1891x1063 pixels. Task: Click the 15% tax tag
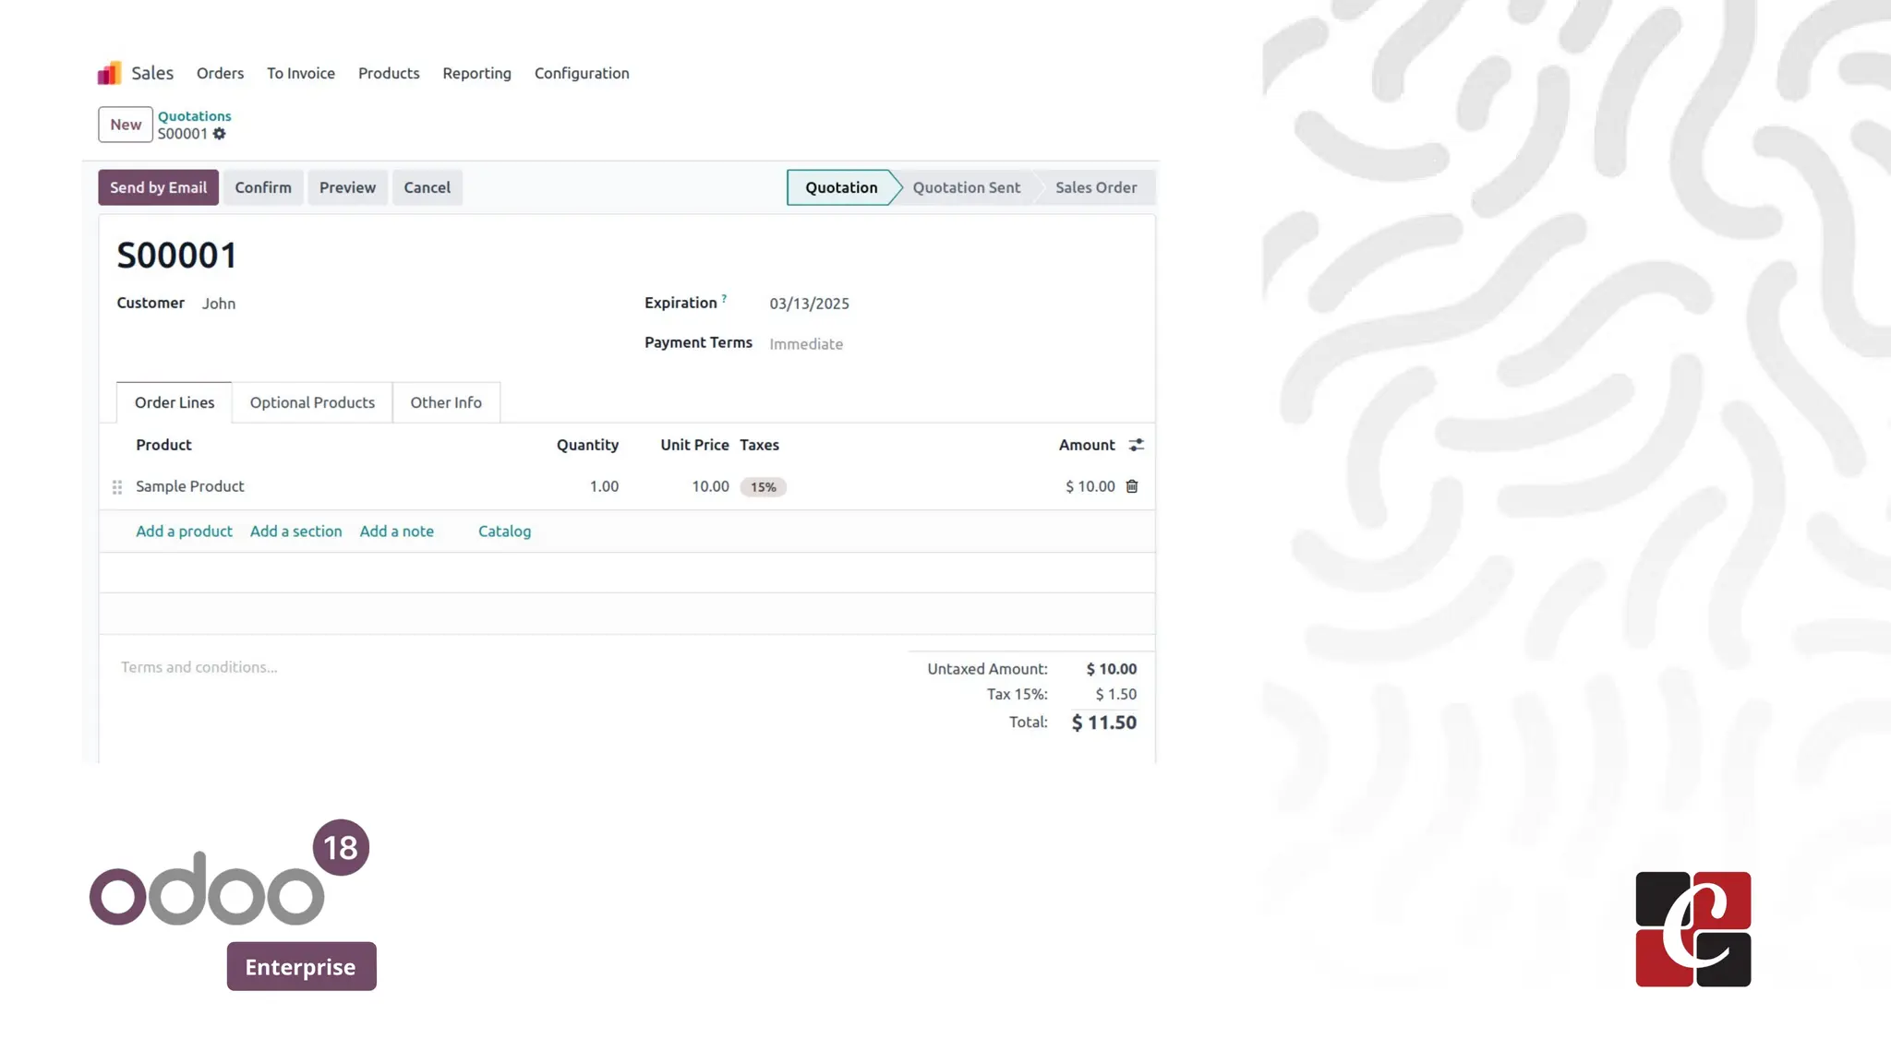[763, 487]
